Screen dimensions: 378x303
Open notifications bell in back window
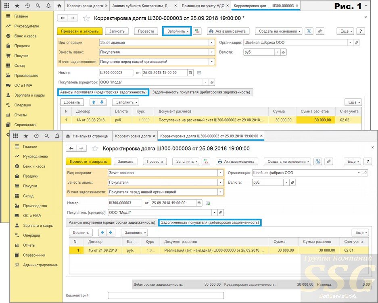[48, 6]
